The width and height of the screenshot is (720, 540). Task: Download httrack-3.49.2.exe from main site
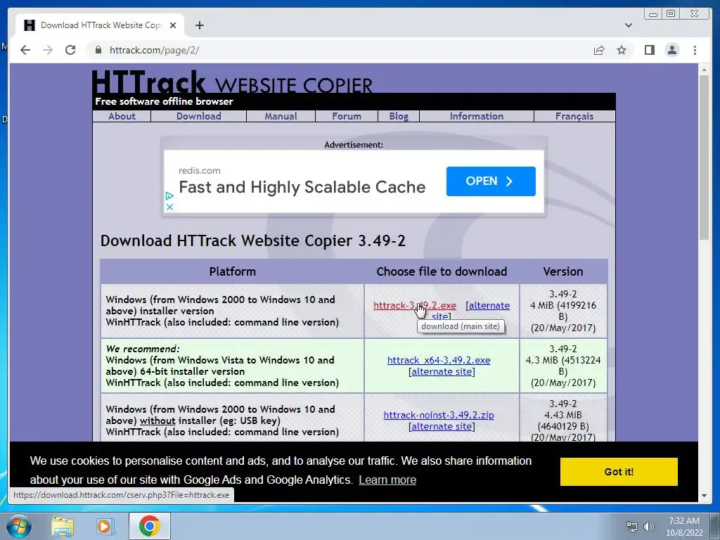[415, 305]
